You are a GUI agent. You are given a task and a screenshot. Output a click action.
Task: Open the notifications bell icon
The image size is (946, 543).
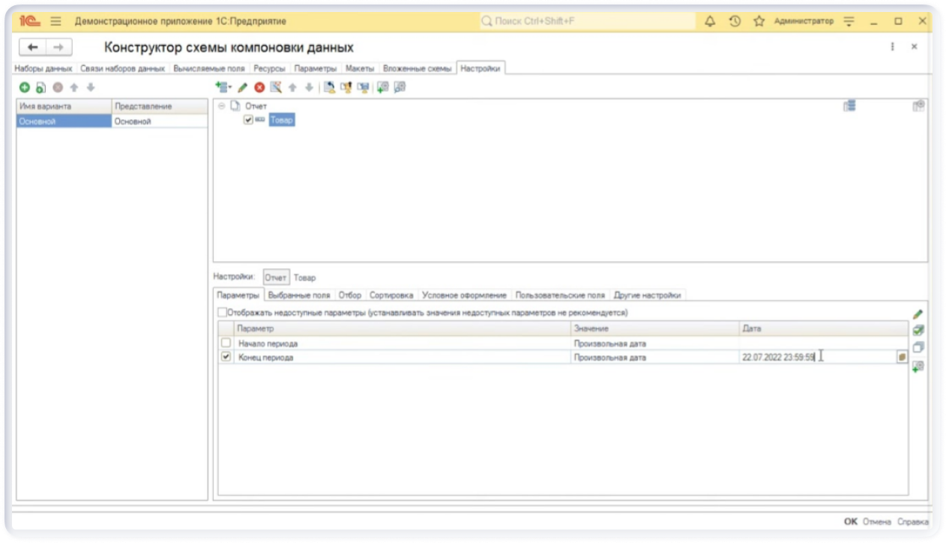[x=710, y=22]
